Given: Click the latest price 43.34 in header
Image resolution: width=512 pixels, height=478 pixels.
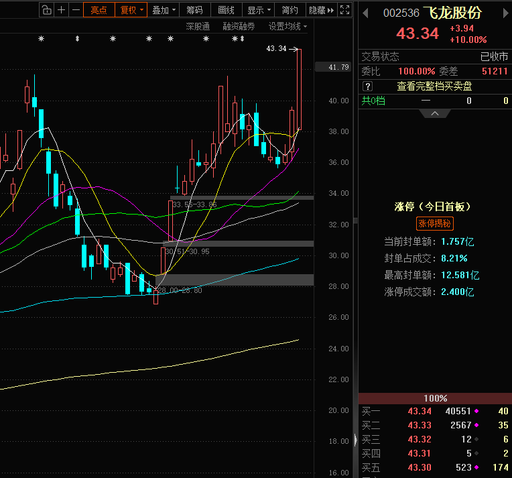Looking at the screenshot, I should click(418, 34).
